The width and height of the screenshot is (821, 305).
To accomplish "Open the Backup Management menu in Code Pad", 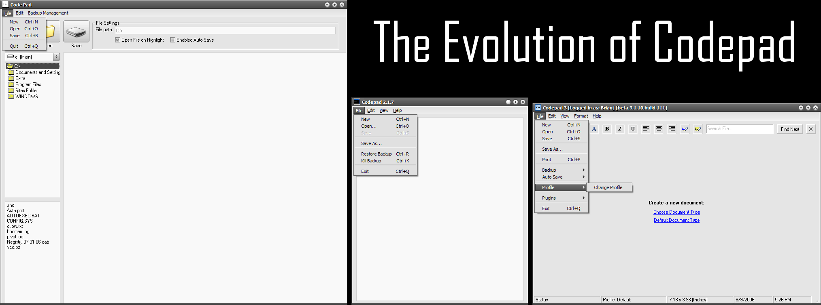I will (x=48, y=13).
